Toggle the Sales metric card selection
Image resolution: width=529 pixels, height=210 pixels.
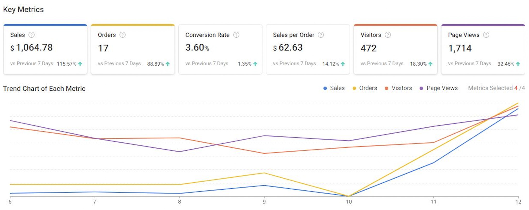45,50
